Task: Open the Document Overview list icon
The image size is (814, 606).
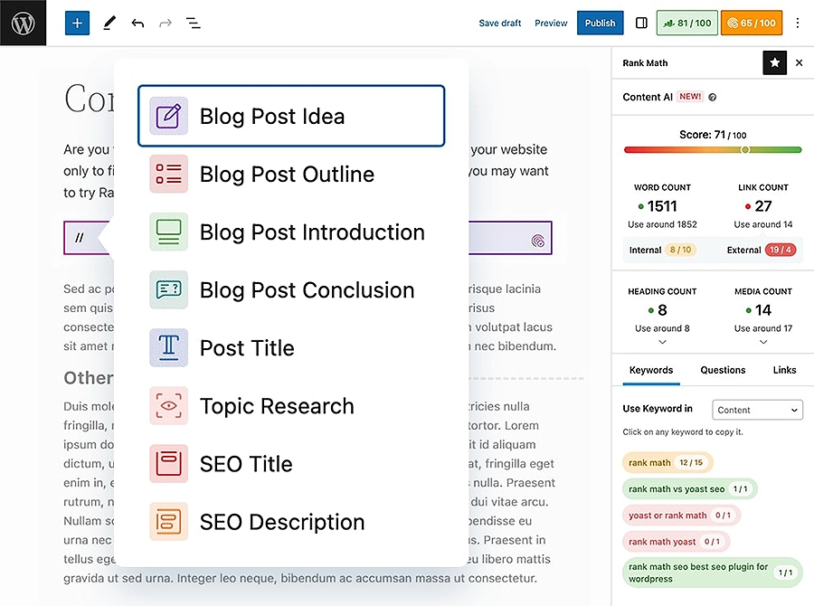Action: tap(193, 23)
